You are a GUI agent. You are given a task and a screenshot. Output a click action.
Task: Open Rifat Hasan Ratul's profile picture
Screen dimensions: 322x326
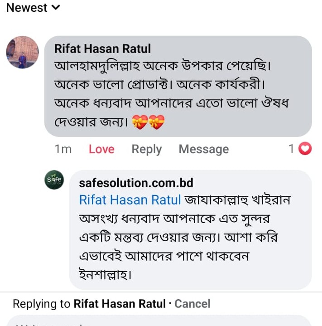pos(22,52)
